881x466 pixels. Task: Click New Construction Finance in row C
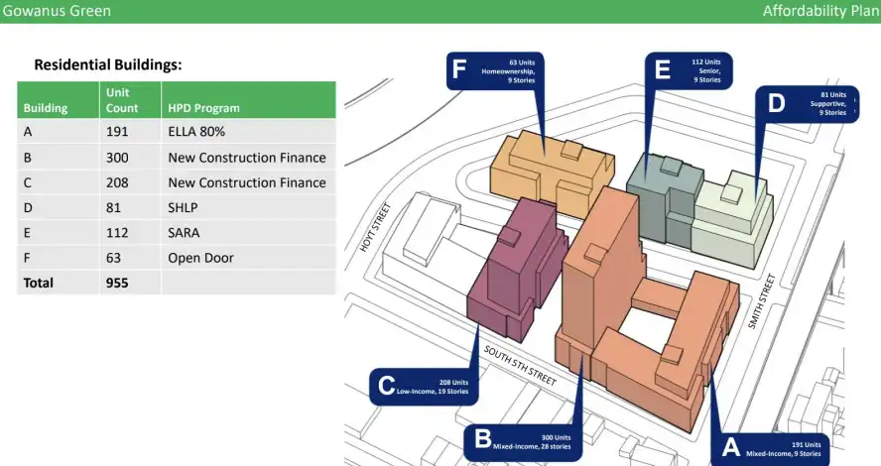[x=247, y=182]
